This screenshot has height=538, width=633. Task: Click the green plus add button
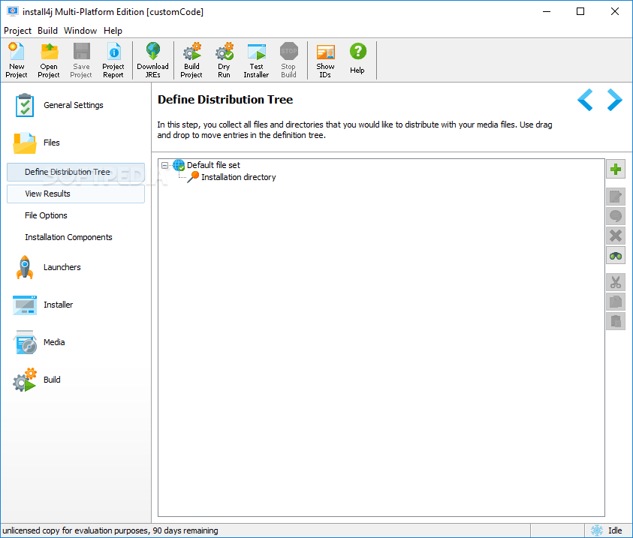tap(616, 170)
